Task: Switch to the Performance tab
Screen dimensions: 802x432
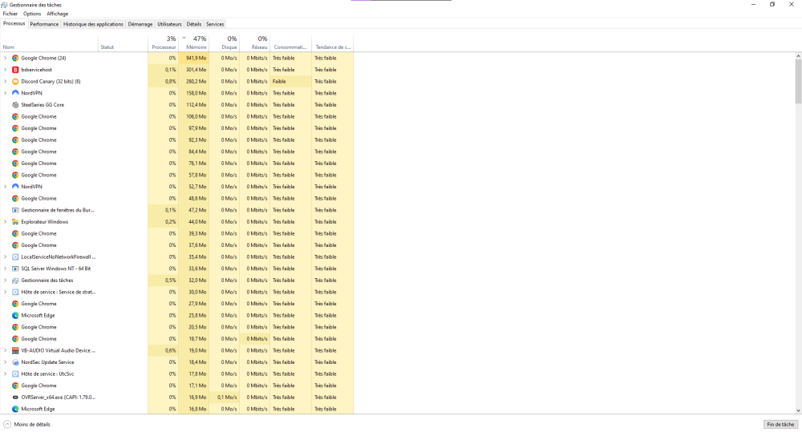Action: tap(44, 24)
